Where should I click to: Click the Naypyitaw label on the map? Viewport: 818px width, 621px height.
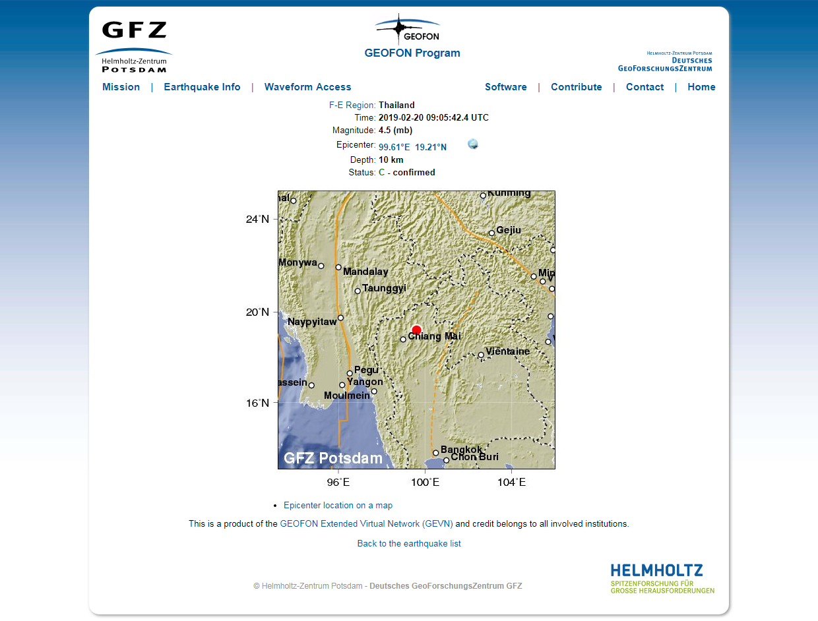pos(312,322)
